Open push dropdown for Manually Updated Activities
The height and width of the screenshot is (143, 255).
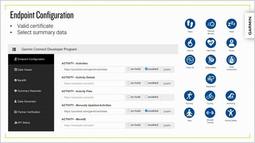167,111
